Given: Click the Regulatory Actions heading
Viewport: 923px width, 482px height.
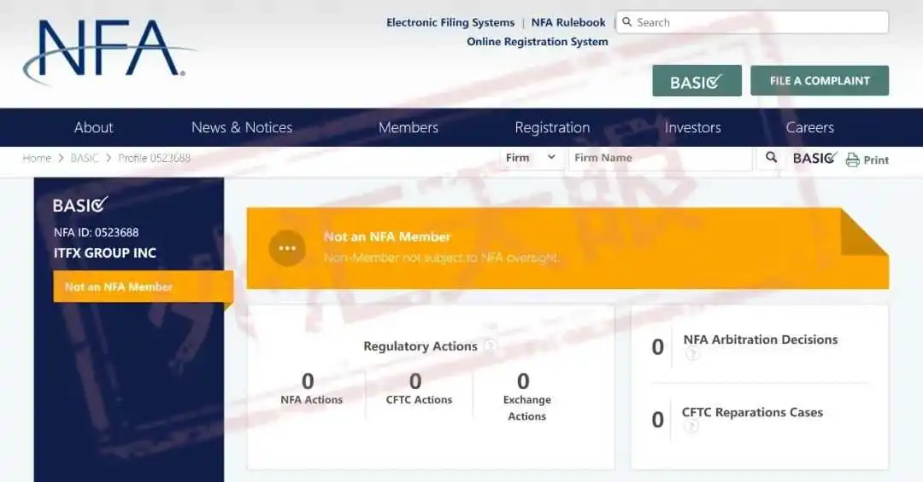Looking at the screenshot, I should [420, 346].
